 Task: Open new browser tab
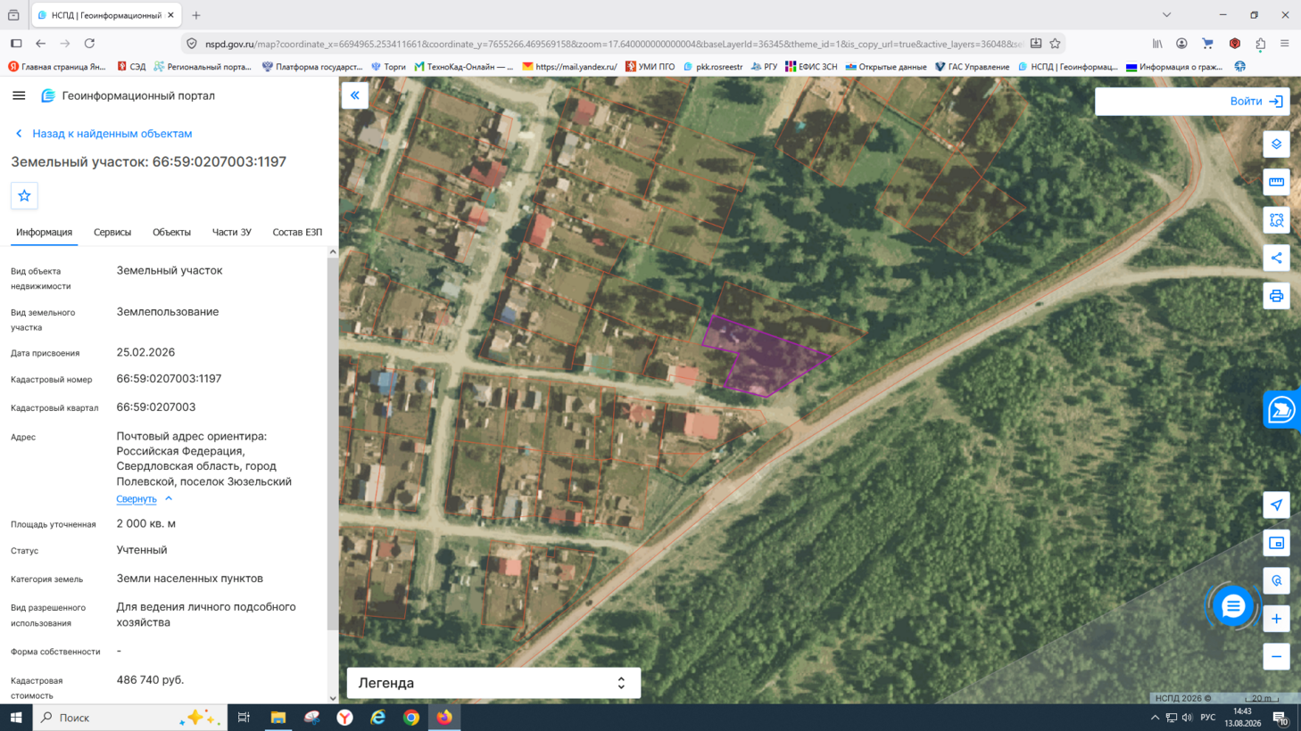[196, 15]
